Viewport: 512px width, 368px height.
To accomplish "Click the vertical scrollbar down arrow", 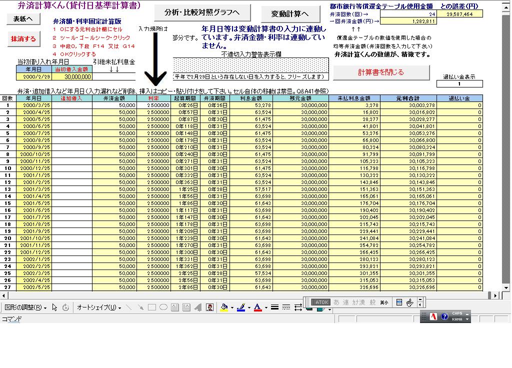I will (506, 287).
